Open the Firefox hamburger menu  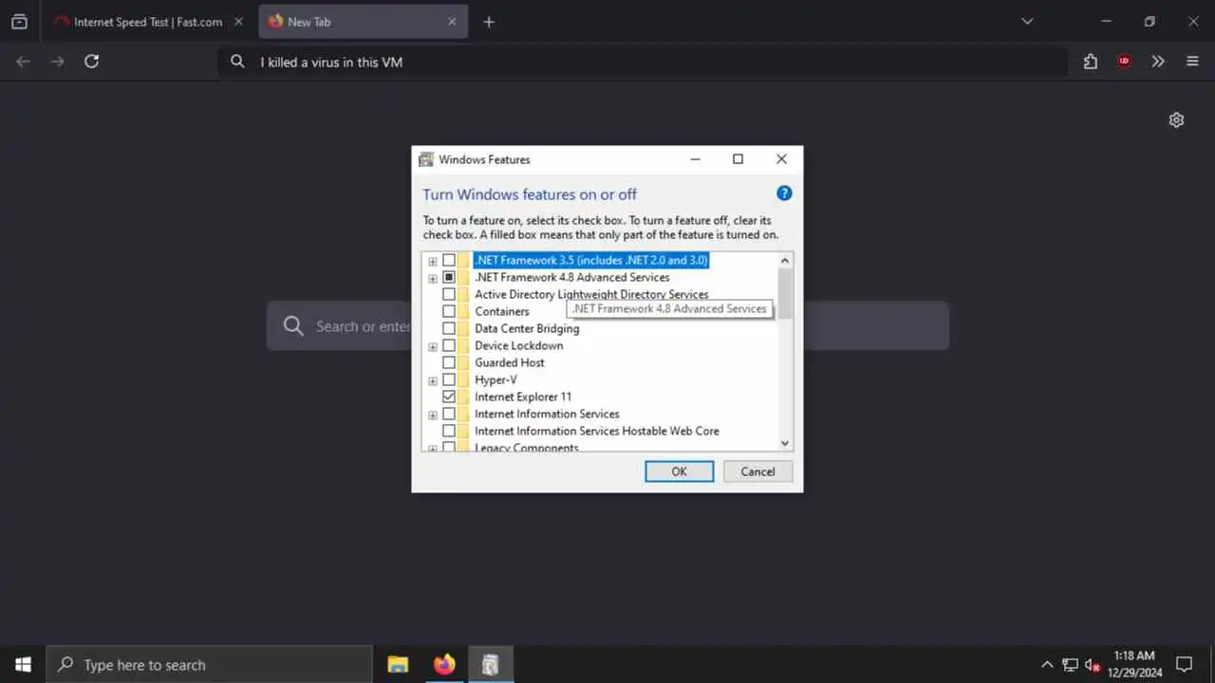(1192, 62)
